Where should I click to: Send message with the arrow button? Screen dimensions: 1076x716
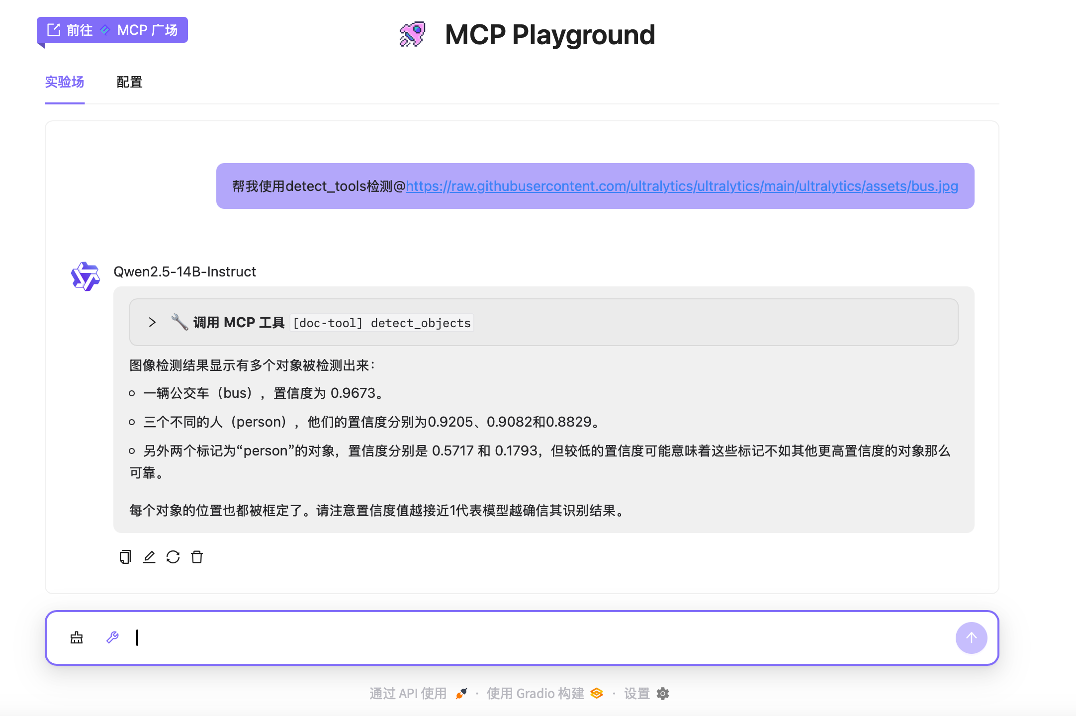pyautogui.click(x=971, y=637)
